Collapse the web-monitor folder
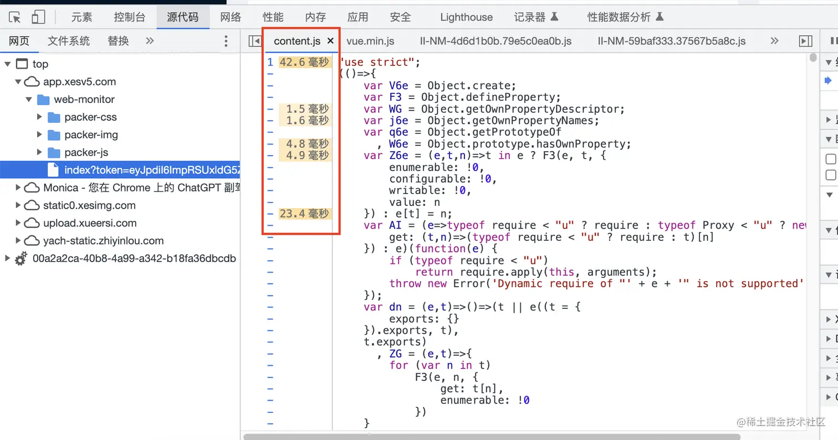 tap(29, 99)
